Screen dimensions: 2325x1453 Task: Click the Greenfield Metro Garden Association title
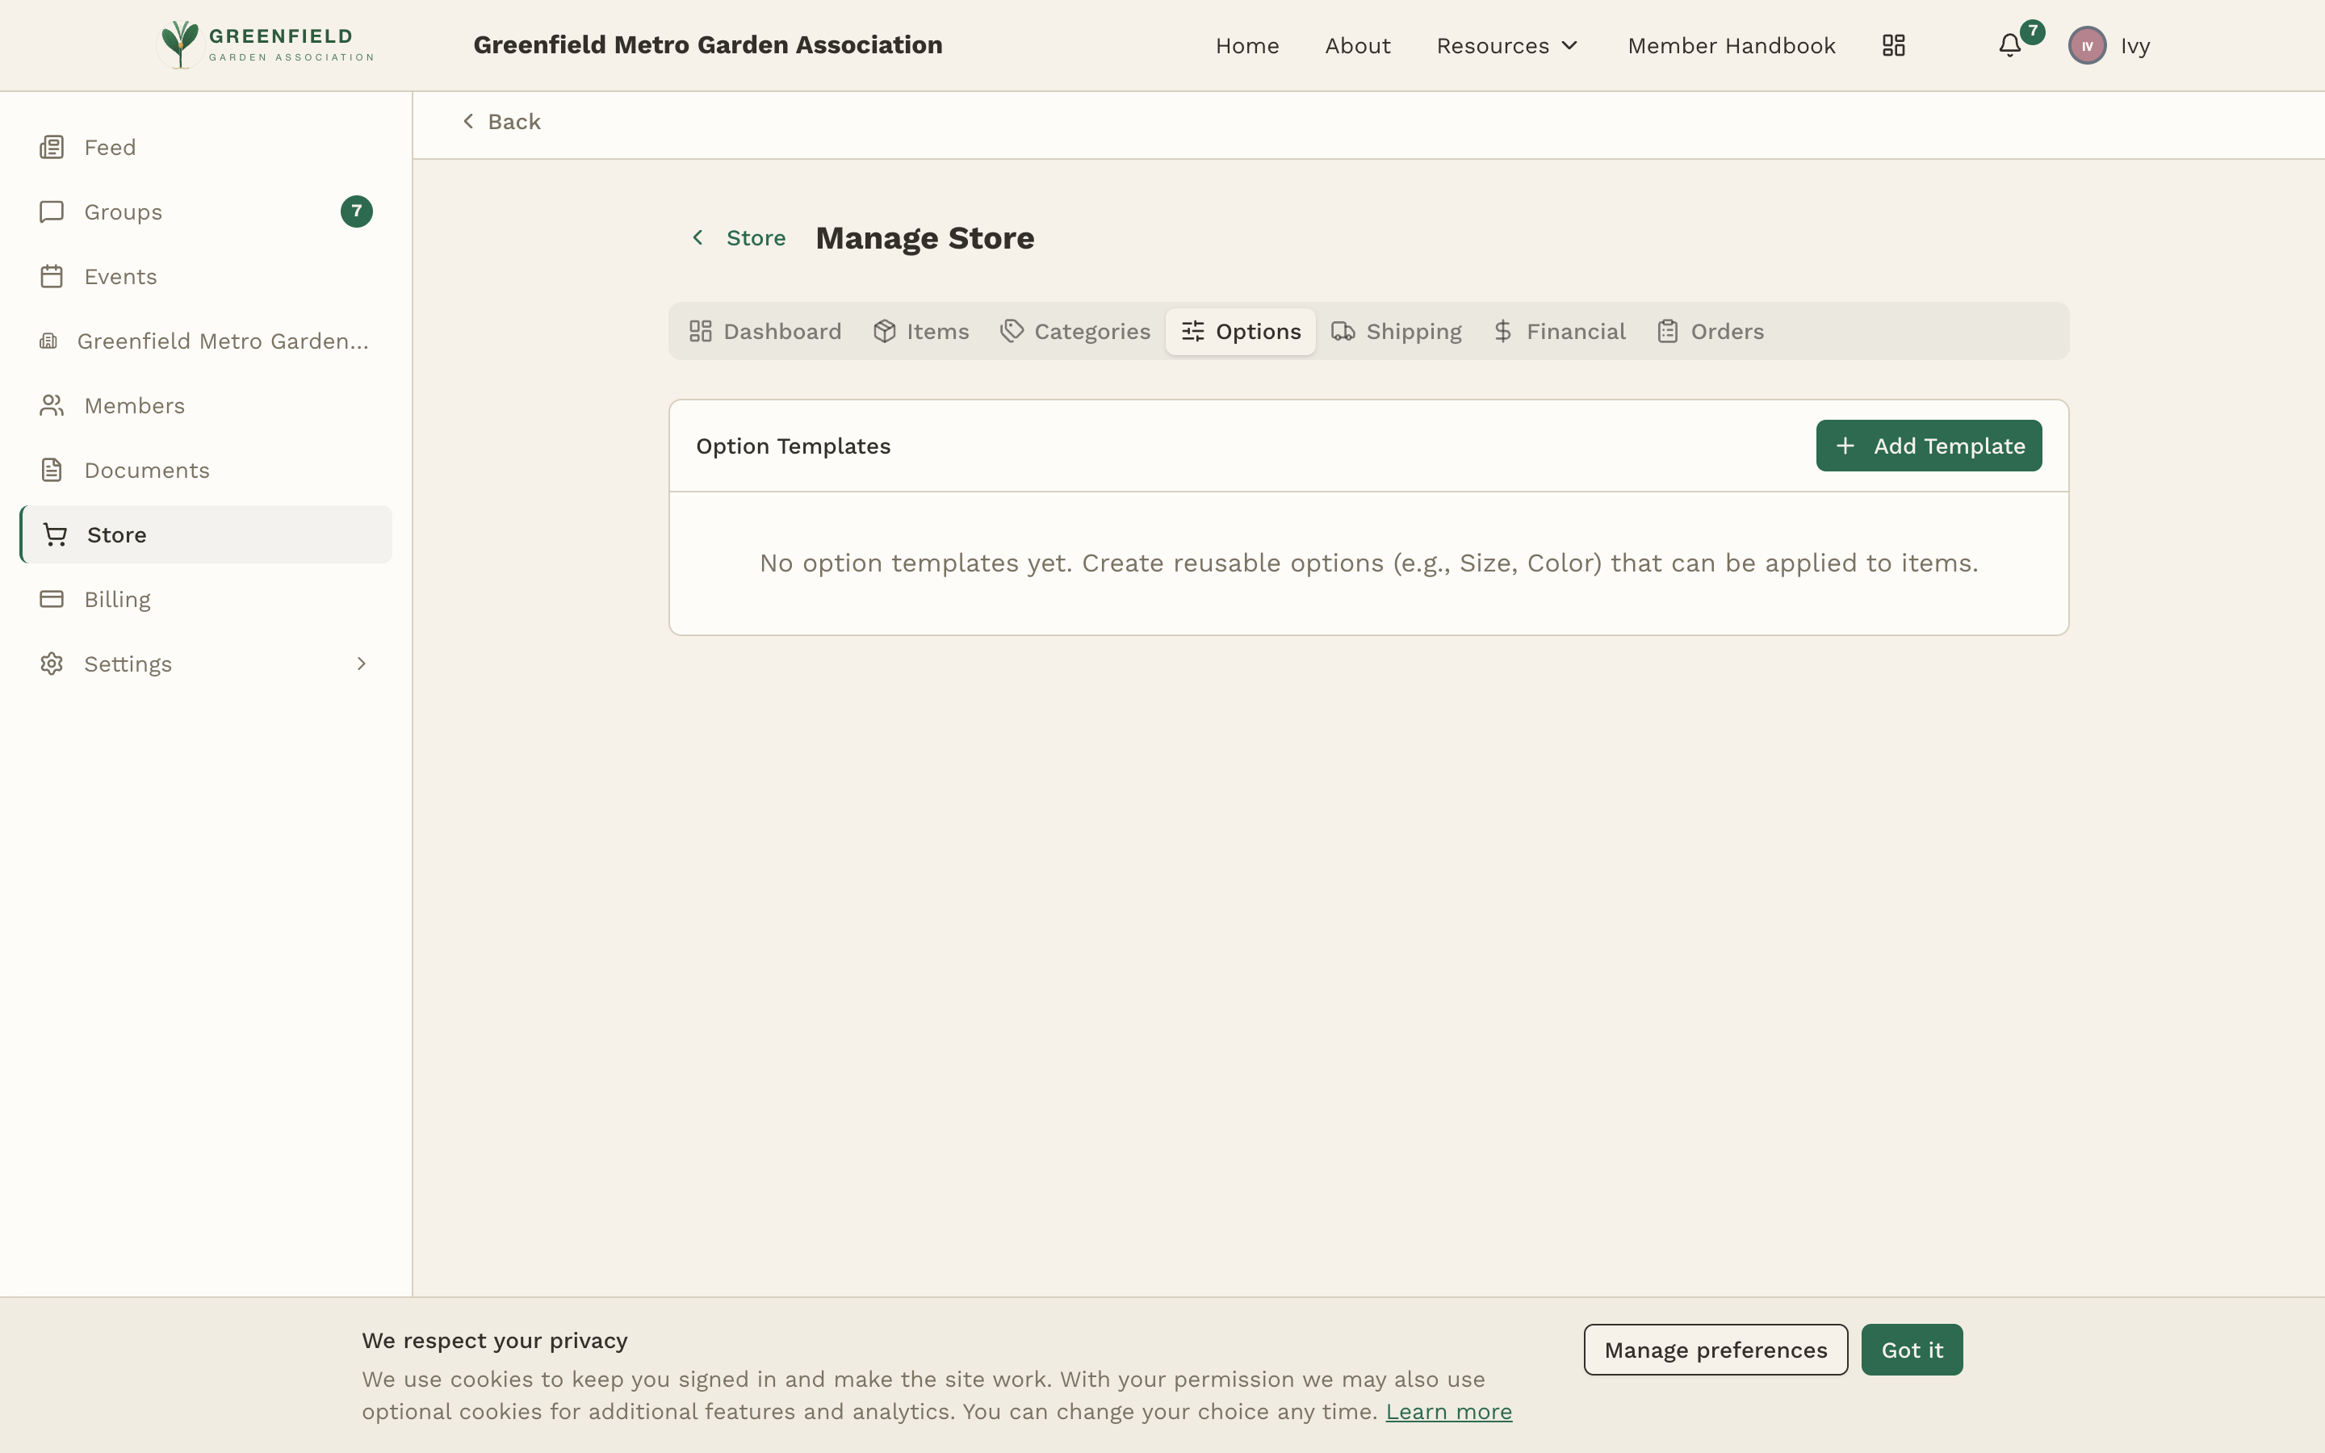pos(707,45)
